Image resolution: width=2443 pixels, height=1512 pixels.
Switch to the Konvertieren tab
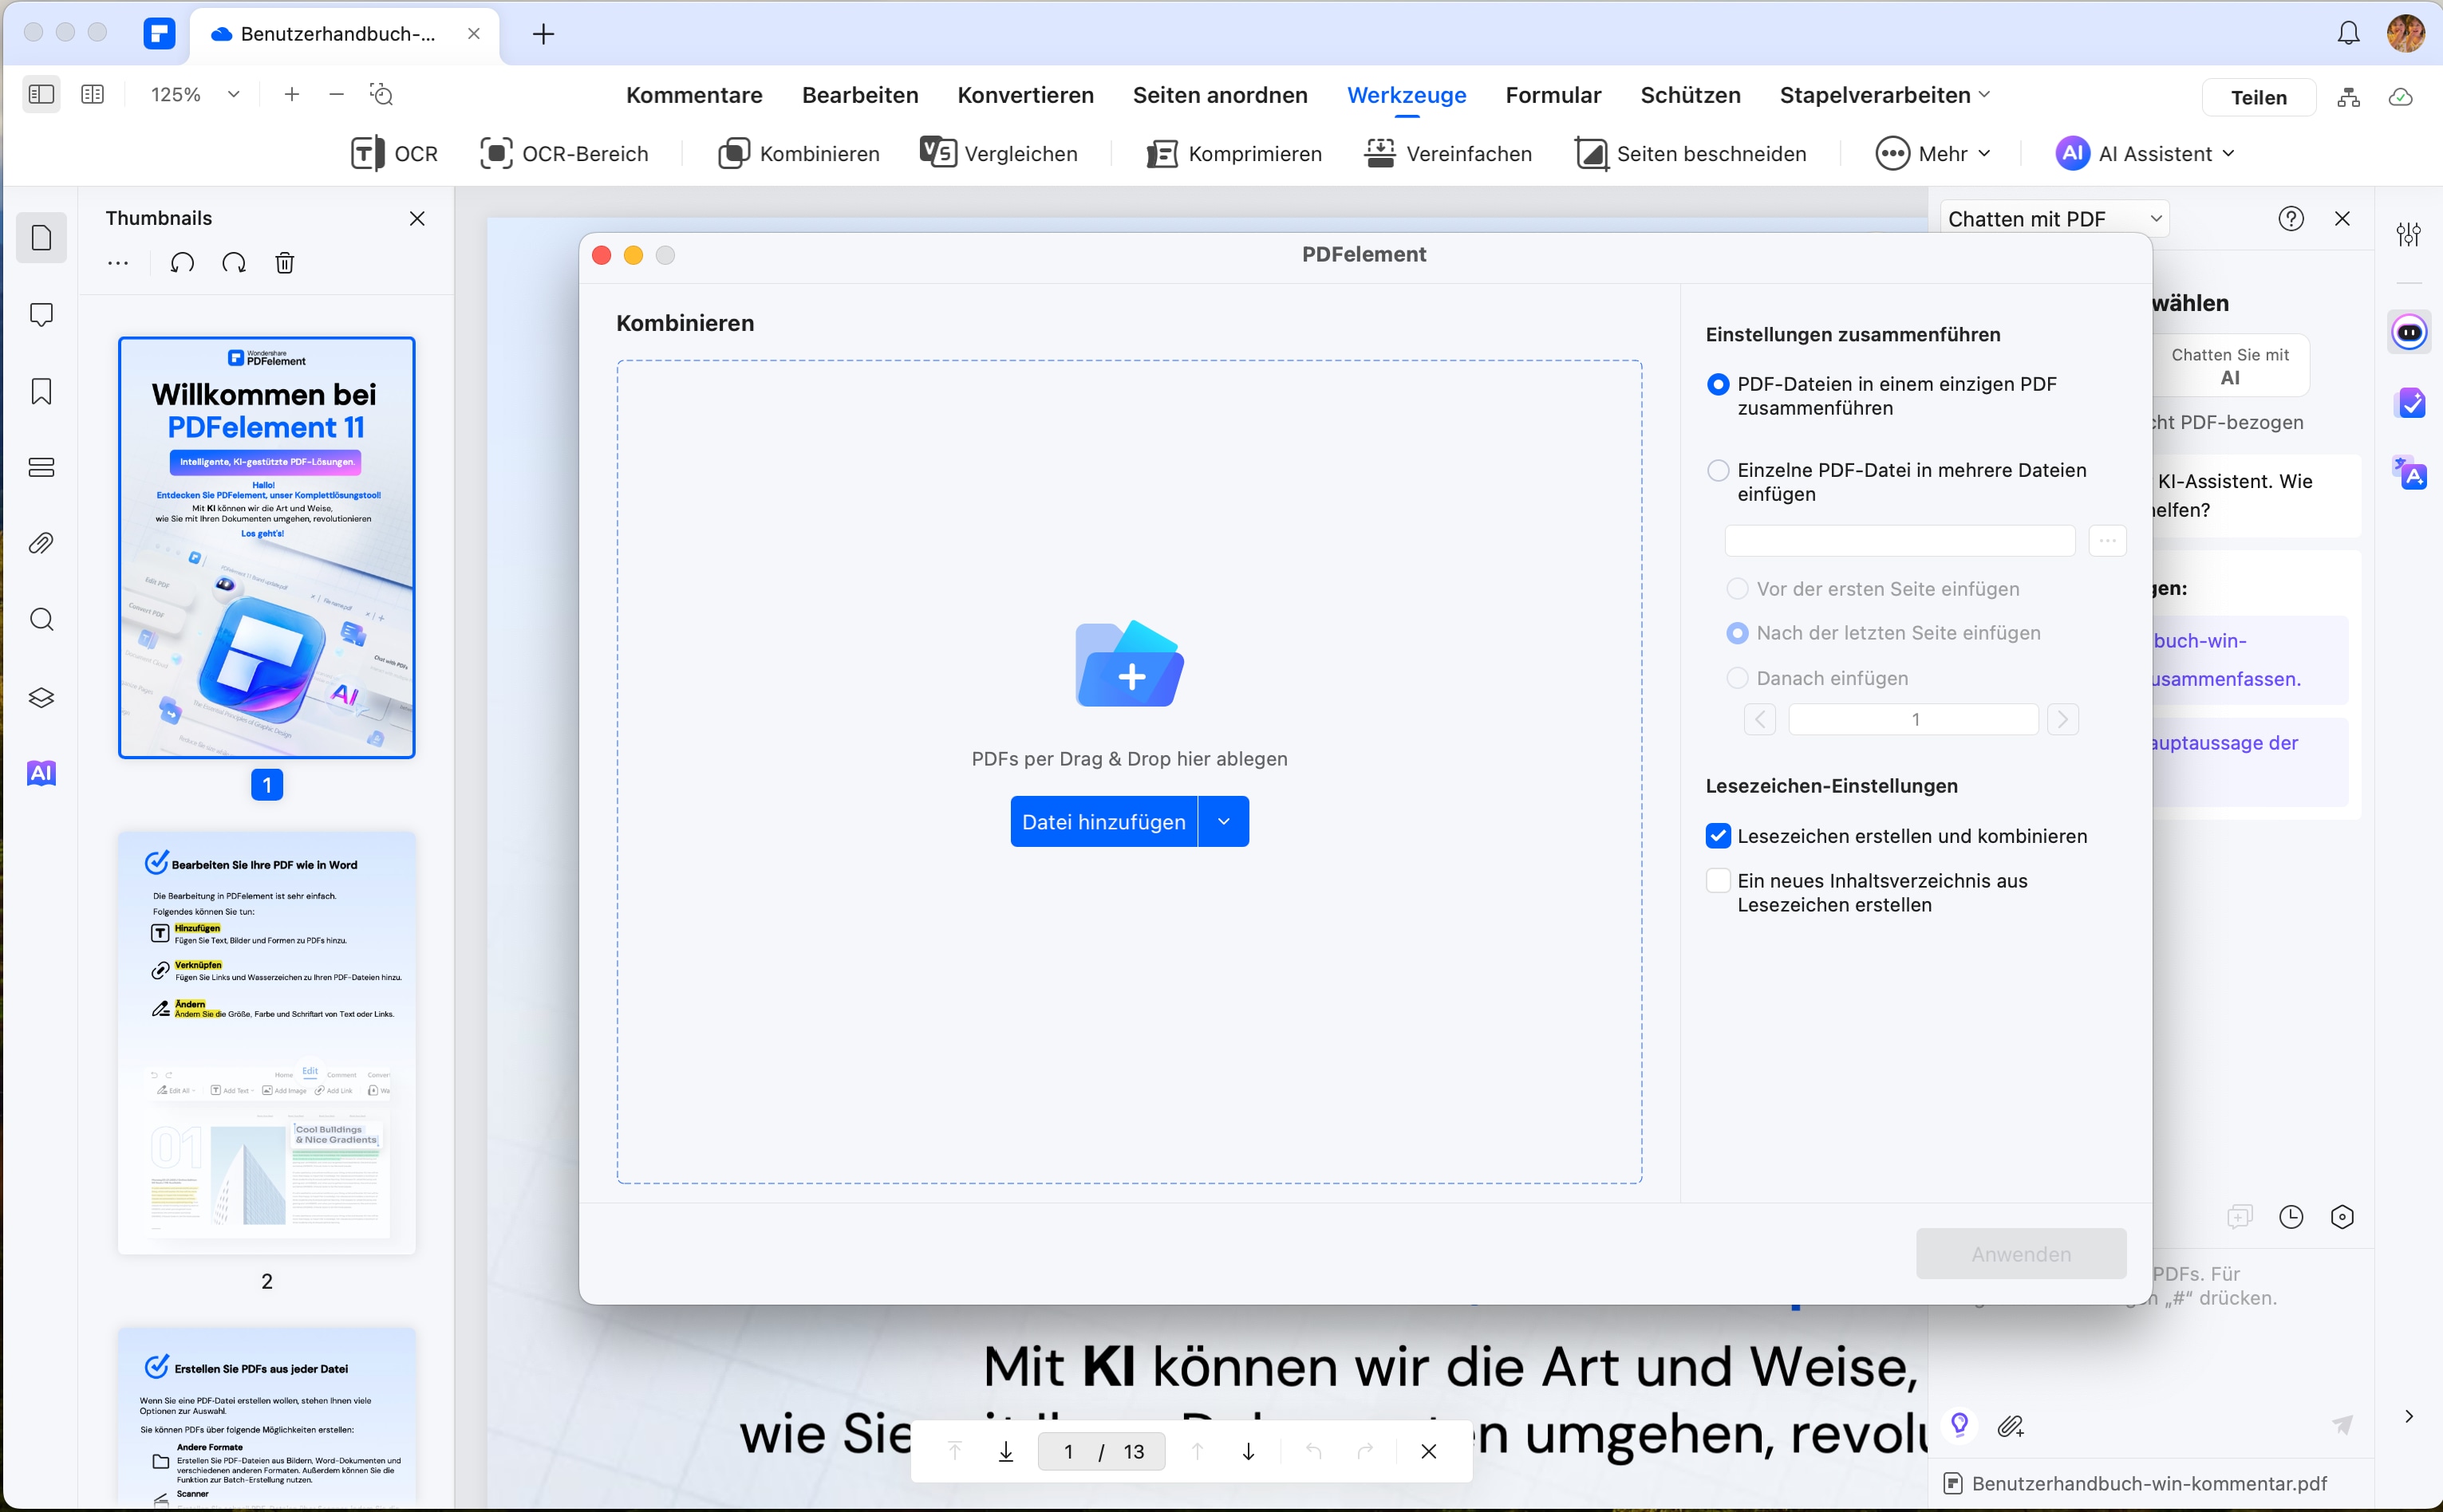[x=1025, y=95]
